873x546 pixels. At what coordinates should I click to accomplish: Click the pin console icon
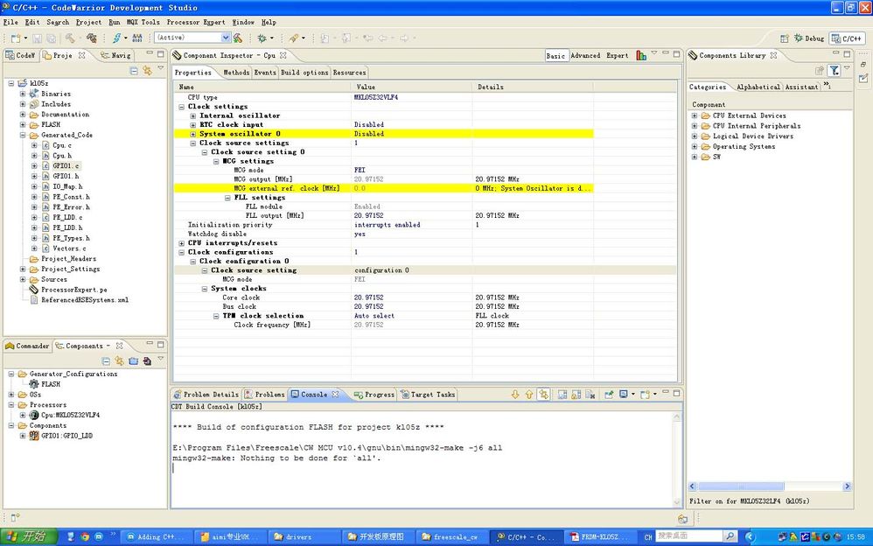click(x=609, y=395)
